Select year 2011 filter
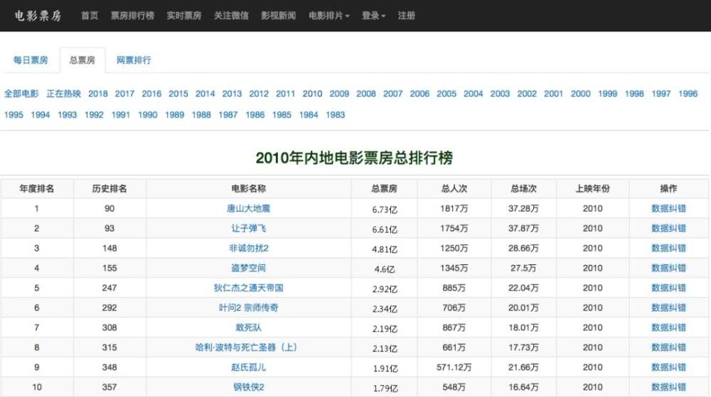This screenshot has height=397, width=711. pos(285,93)
